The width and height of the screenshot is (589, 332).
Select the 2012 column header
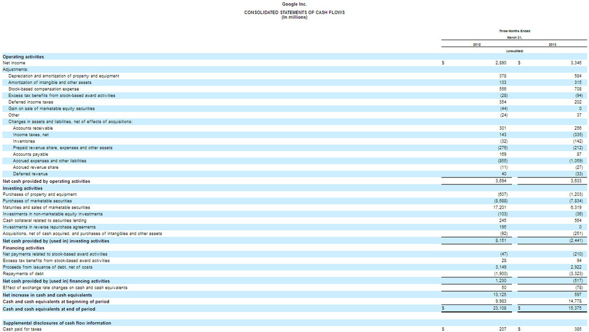click(x=477, y=45)
